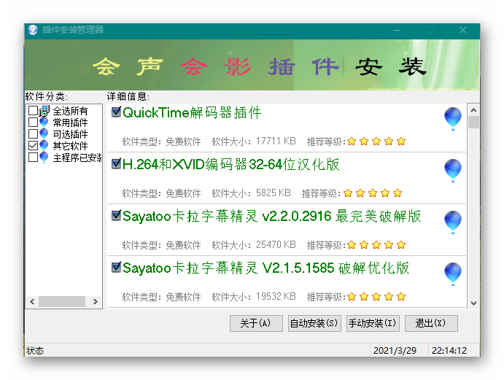Viewport: 504px width, 380px height.
Task: Click the balloon icon beside QuickTime解码器插件
Action: click(452, 119)
